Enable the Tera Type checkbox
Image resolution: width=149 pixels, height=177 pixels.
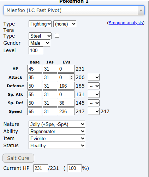point(57,35)
